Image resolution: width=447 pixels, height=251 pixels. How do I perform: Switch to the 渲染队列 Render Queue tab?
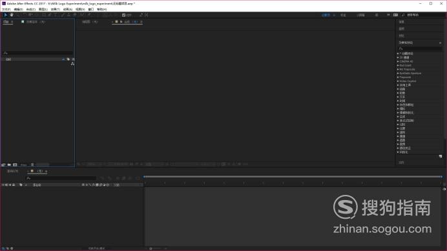click(x=12, y=171)
